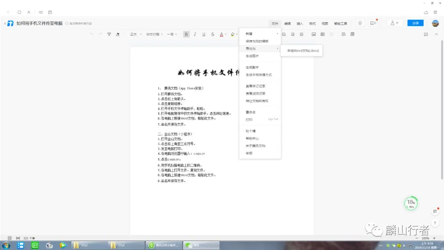The width and height of the screenshot is (444, 250).
Task: Click the insert image icon
Action: click(x=314, y=34)
